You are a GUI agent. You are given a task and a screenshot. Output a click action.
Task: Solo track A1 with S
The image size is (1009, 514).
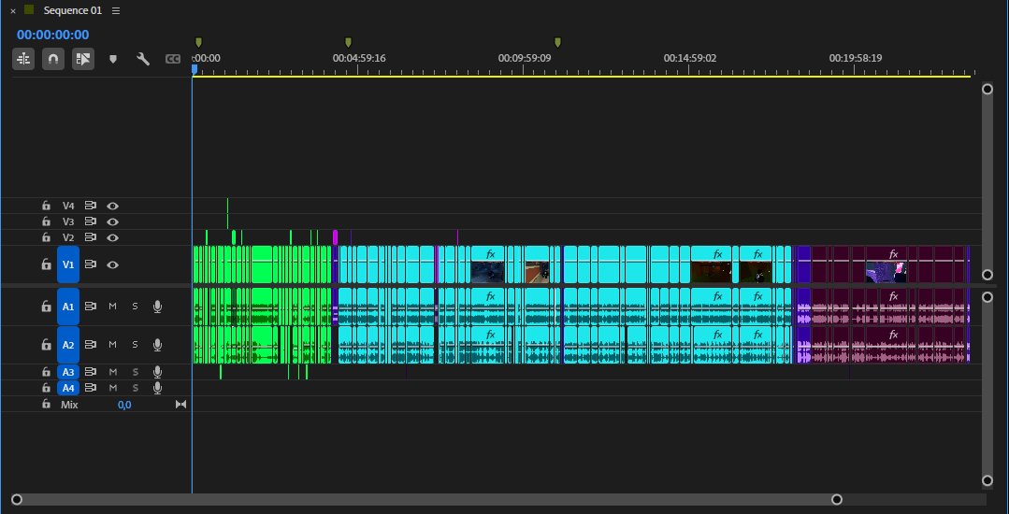coord(135,307)
